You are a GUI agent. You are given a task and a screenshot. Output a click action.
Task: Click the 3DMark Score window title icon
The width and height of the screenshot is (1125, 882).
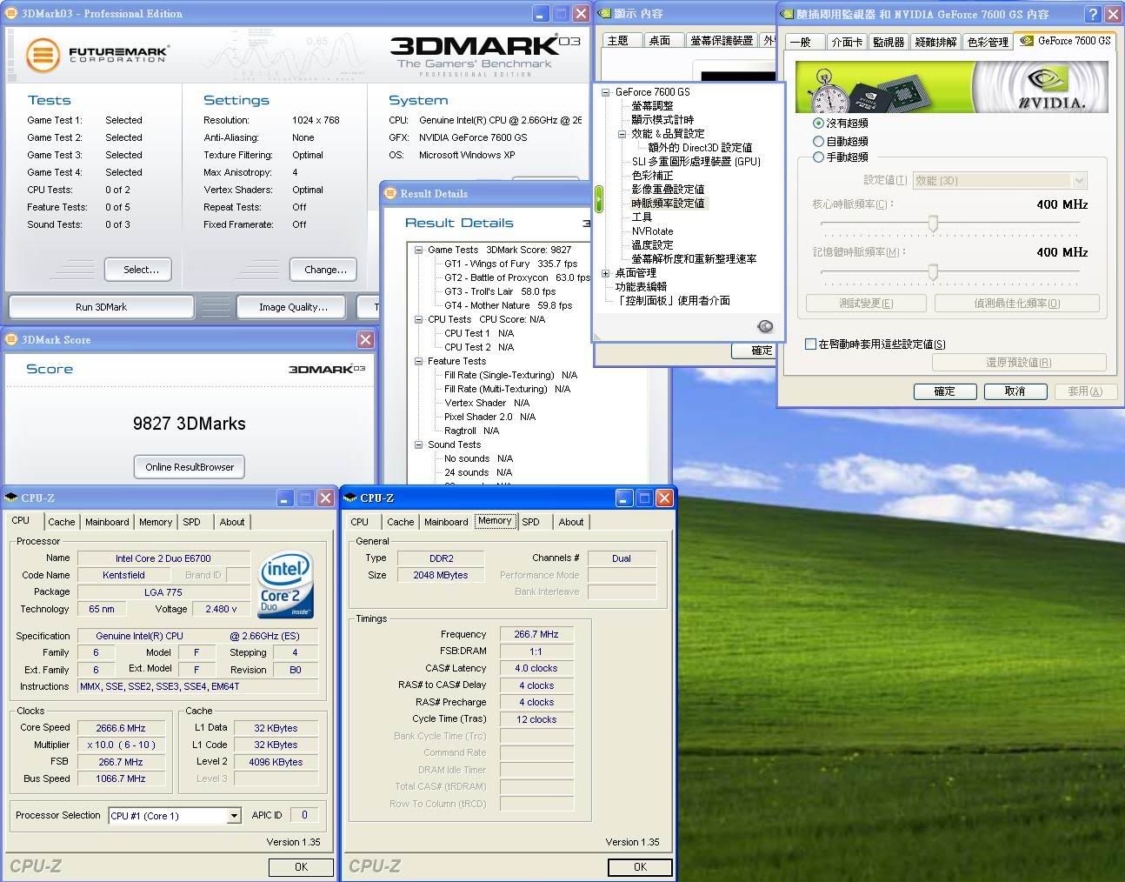11,339
